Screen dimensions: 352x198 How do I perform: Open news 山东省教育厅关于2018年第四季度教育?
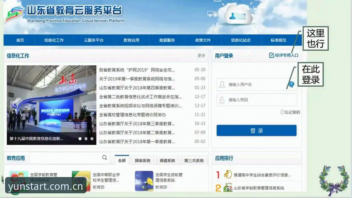point(137,88)
